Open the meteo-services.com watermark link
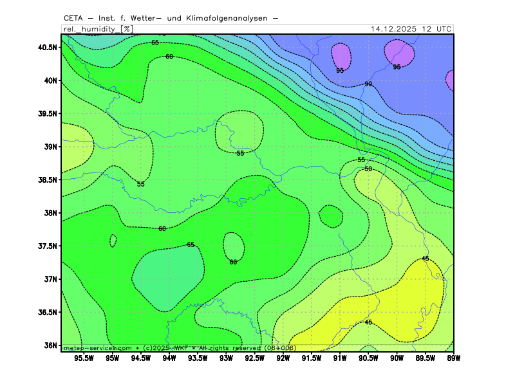Image resolution: width=515 pixels, height=386 pixels. (x=98, y=347)
